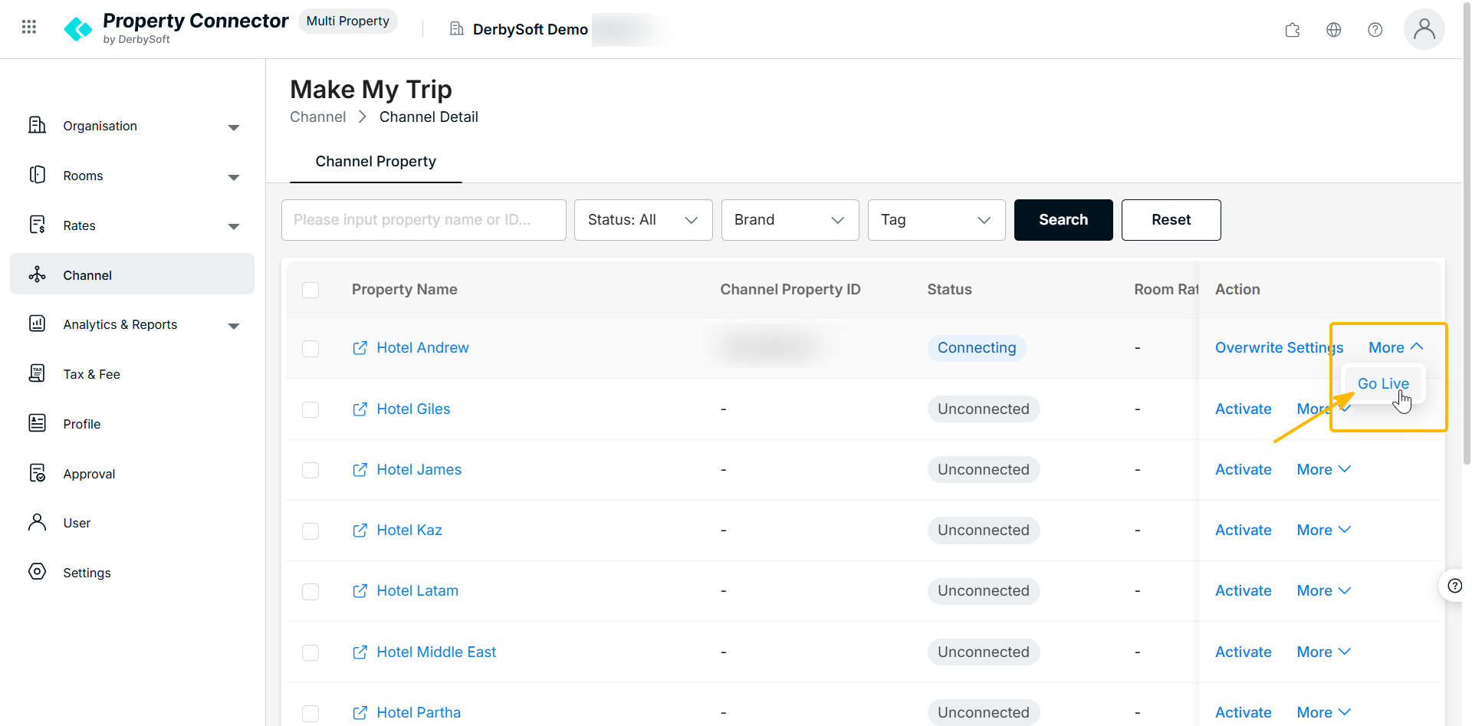This screenshot has height=726, width=1472.
Task: Click the Search button
Action: [x=1063, y=220]
